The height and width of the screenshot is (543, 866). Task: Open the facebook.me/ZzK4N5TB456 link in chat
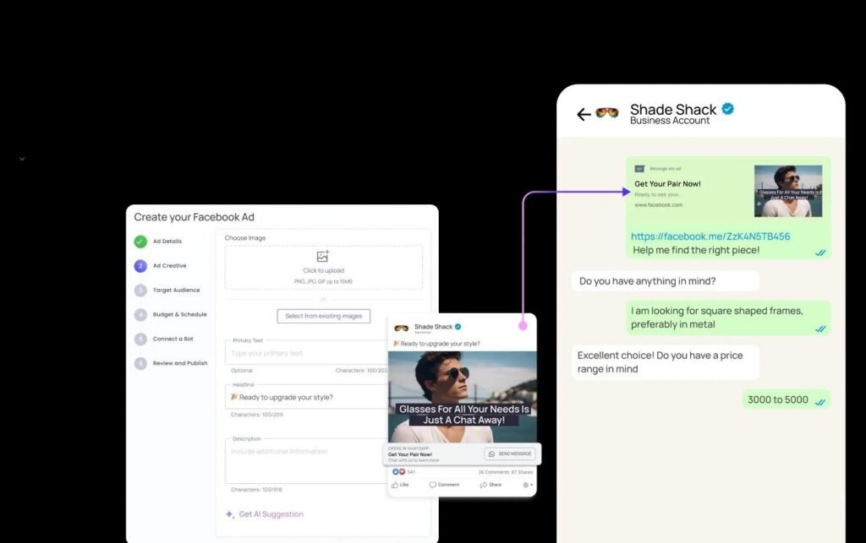pyautogui.click(x=710, y=236)
